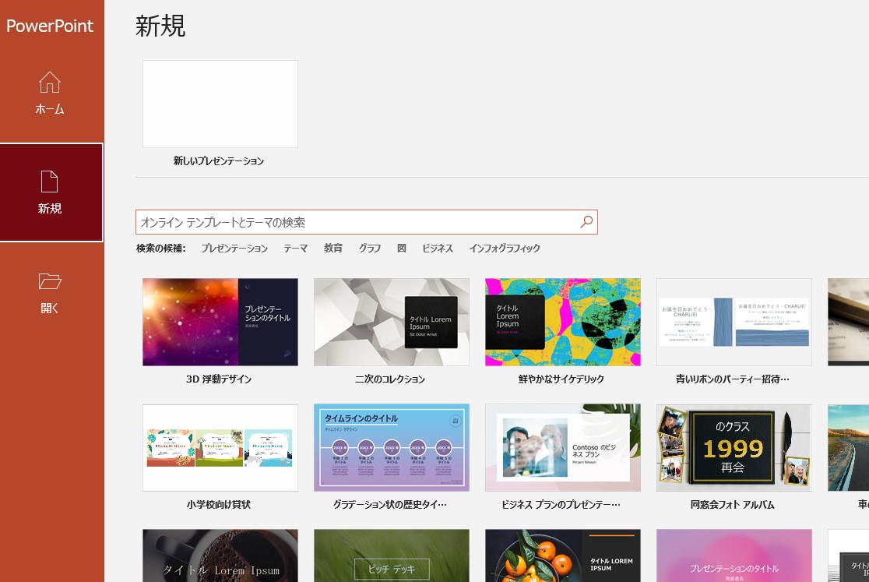Click the 新しいプレゼンテーション label
869x582 pixels.
[x=218, y=161]
